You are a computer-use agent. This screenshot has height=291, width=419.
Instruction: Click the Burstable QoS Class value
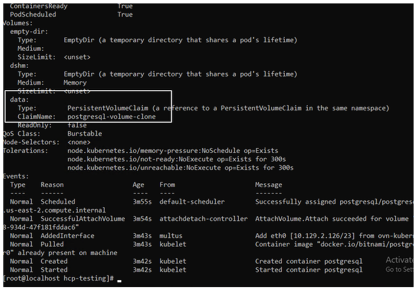(x=85, y=134)
